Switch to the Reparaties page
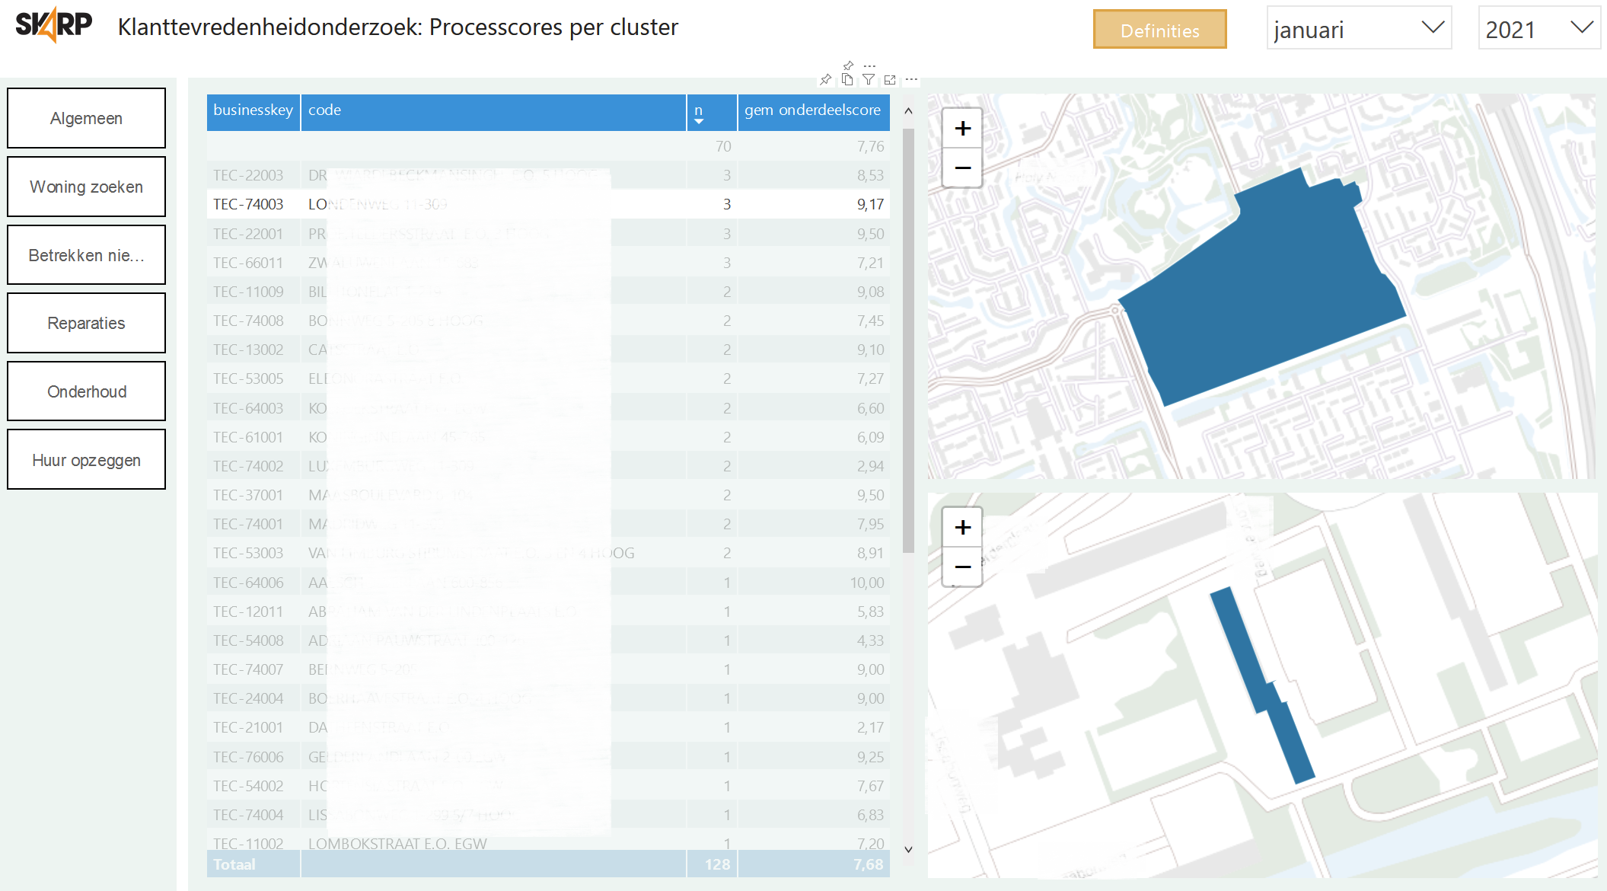This screenshot has height=891, width=1607. point(86,323)
